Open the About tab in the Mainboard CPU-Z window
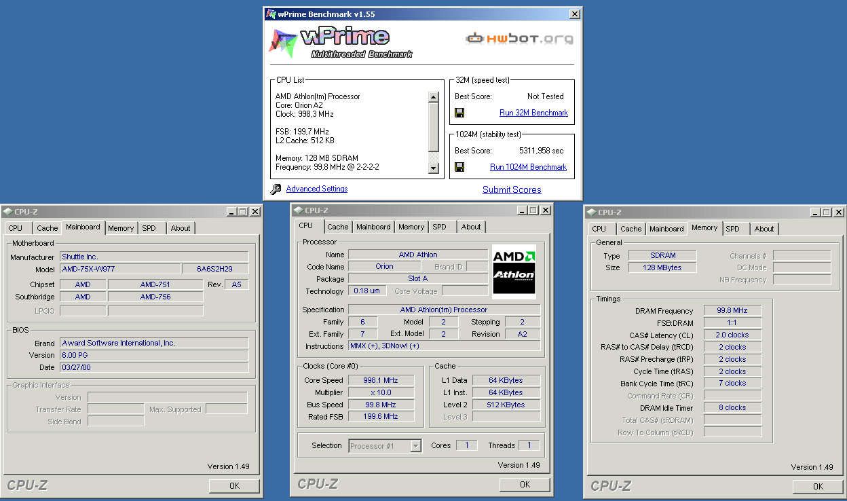The width and height of the screenshot is (847, 501). [181, 228]
